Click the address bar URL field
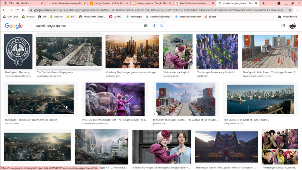 [160, 10]
